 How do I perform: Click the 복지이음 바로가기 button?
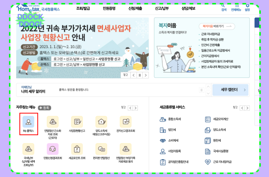point(217,26)
